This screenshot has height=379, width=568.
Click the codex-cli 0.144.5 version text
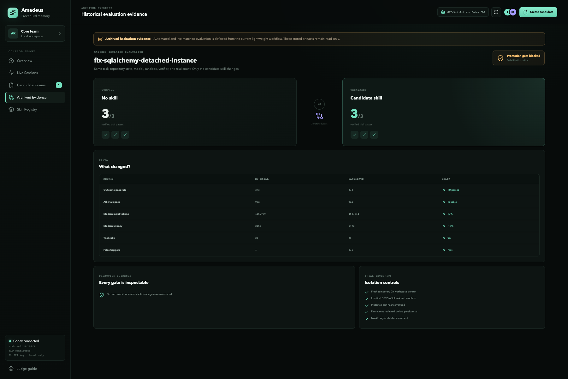pyautogui.click(x=22, y=346)
